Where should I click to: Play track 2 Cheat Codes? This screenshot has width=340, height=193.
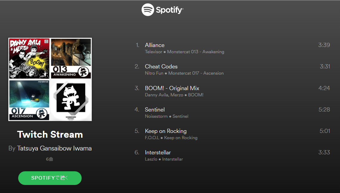point(232,70)
